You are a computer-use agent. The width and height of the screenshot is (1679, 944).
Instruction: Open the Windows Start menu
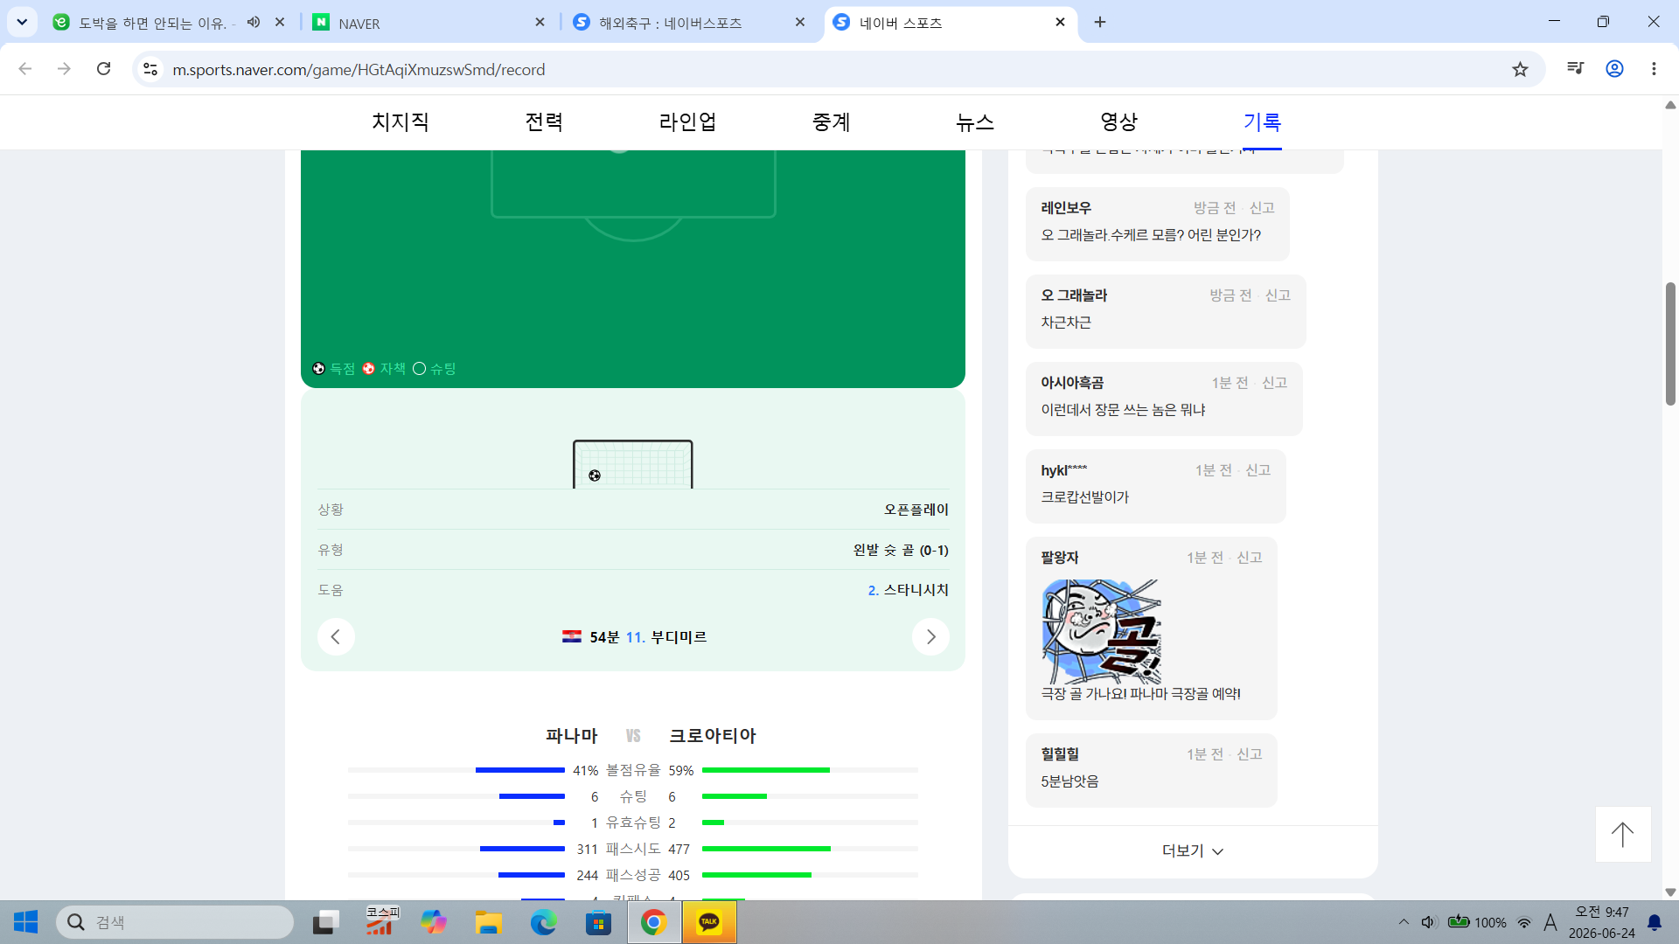click(x=26, y=922)
